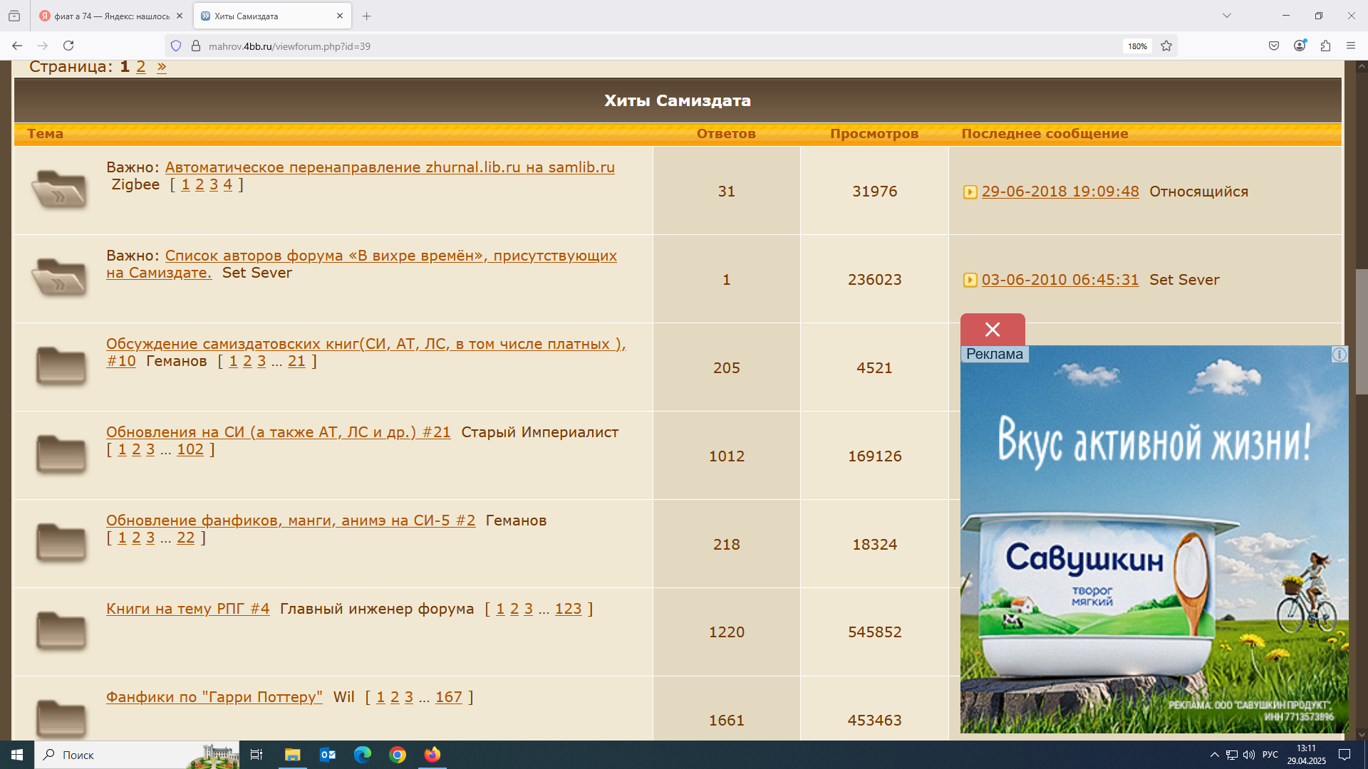
Task: Open the tracking protection shield icon
Action: pos(176,46)
